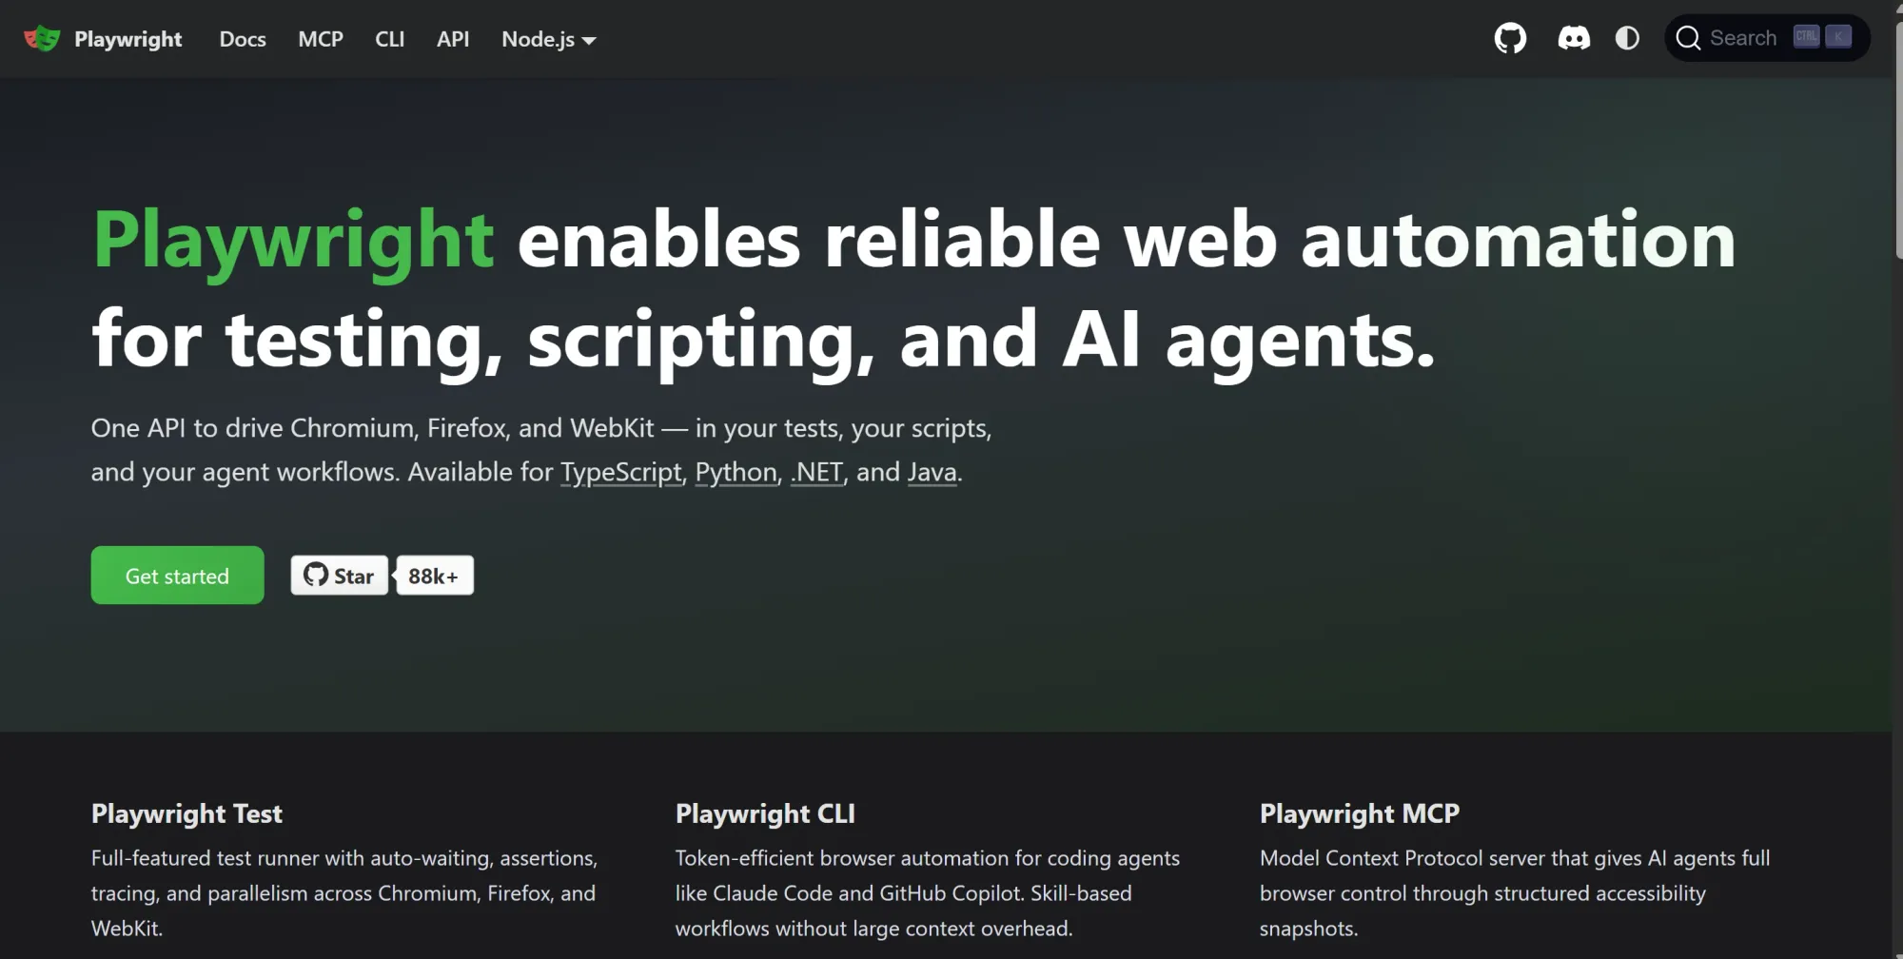
Task: Click the CTRL shortcut key badge
Action: point(1806,37)
